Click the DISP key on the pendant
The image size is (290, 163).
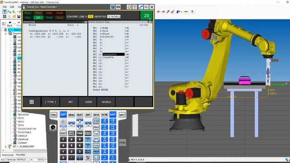pos(63,127)
